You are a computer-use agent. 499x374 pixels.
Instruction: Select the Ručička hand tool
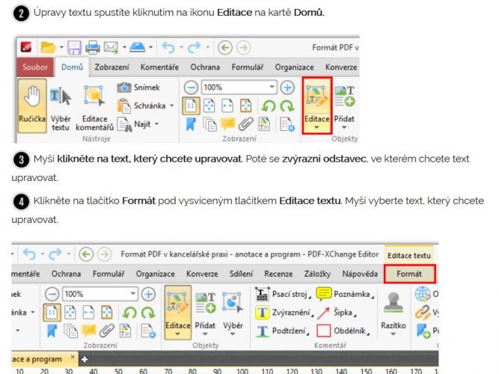point(32,105)
